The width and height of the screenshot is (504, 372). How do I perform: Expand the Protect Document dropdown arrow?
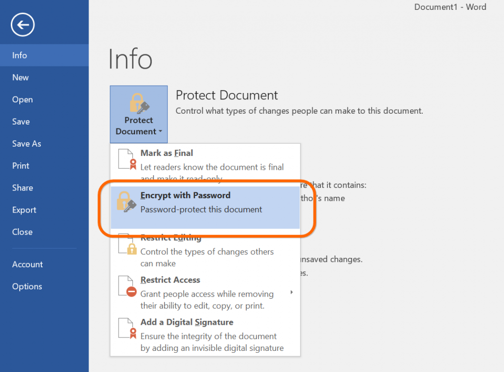coord(160,132)
